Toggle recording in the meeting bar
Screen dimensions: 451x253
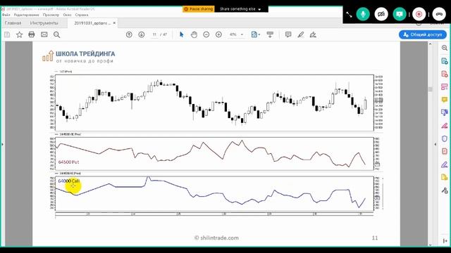(419, 14)
